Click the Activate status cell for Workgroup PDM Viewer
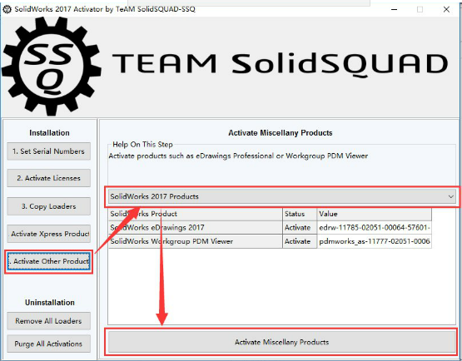This screenshot has height=361, width=462. pyautogui.click(x=300, y=241)
